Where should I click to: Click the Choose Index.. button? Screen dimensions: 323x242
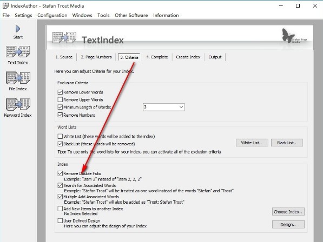click(288, 212)
